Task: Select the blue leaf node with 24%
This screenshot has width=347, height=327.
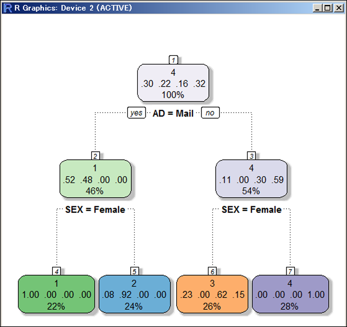Action: coord(134,294)
